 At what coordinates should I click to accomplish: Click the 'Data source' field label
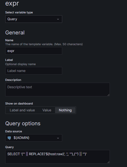coord(14,131)
